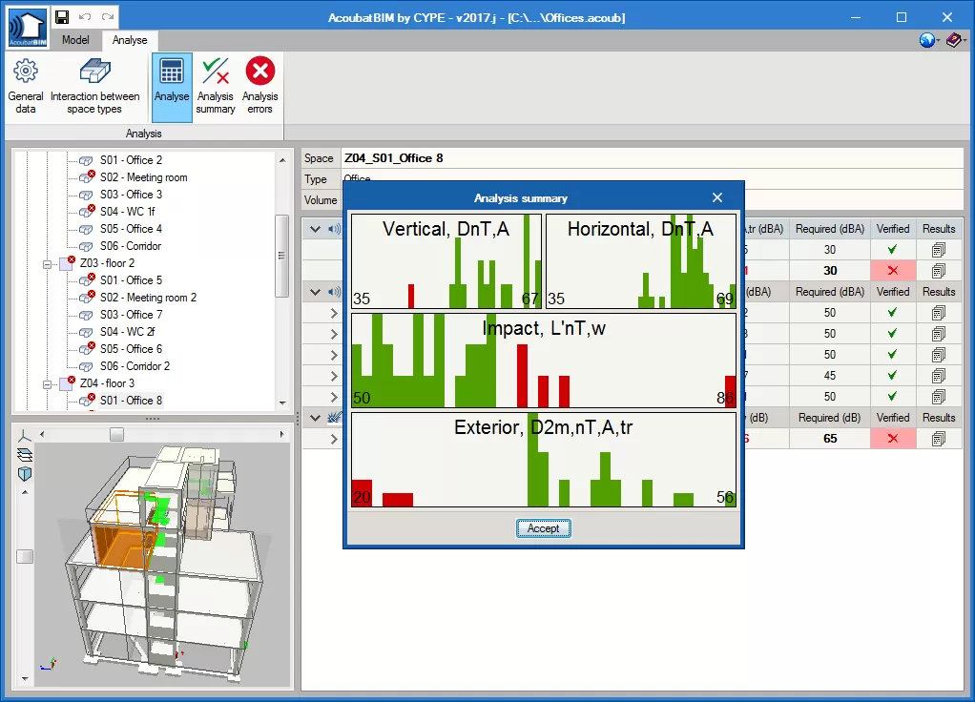
Task: Switch to the Model tab
Action: click(75, 40)
